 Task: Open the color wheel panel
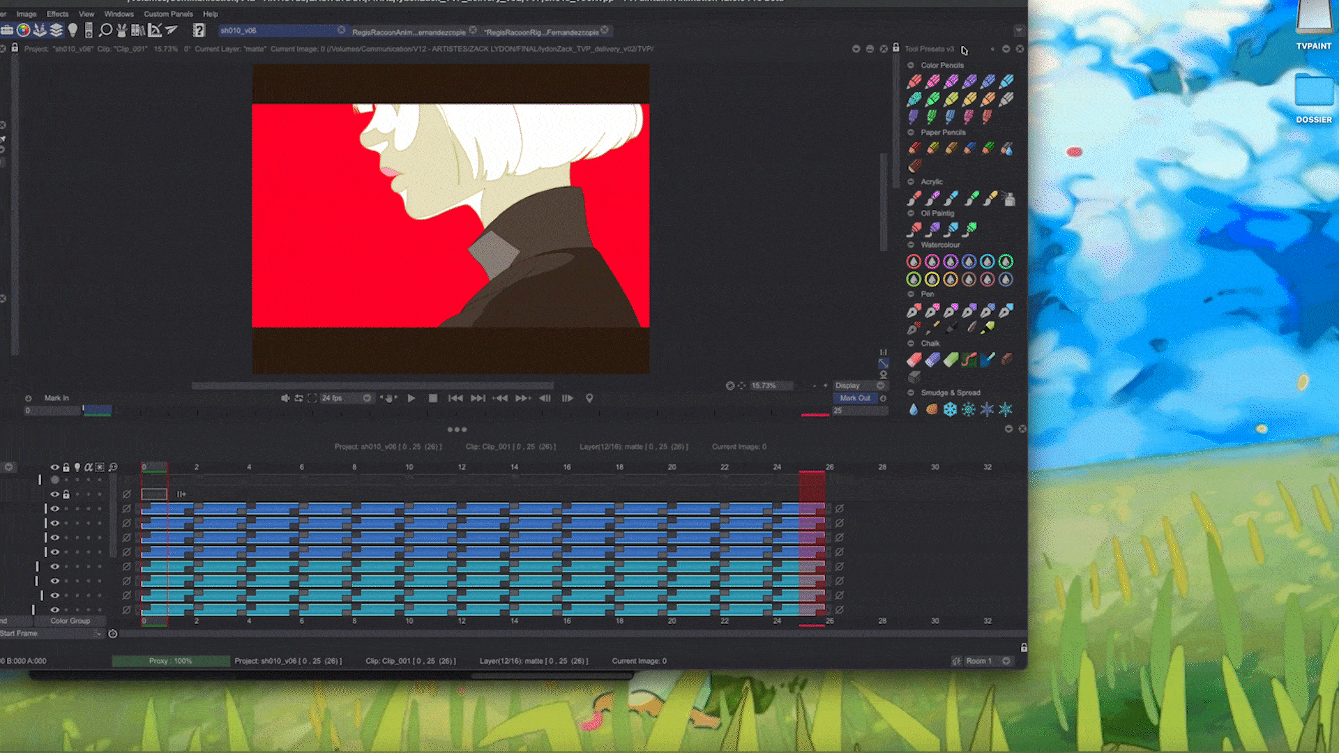coord(23,30)
